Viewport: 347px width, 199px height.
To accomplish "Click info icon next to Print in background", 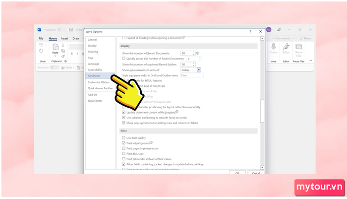I will pos(151,142).
